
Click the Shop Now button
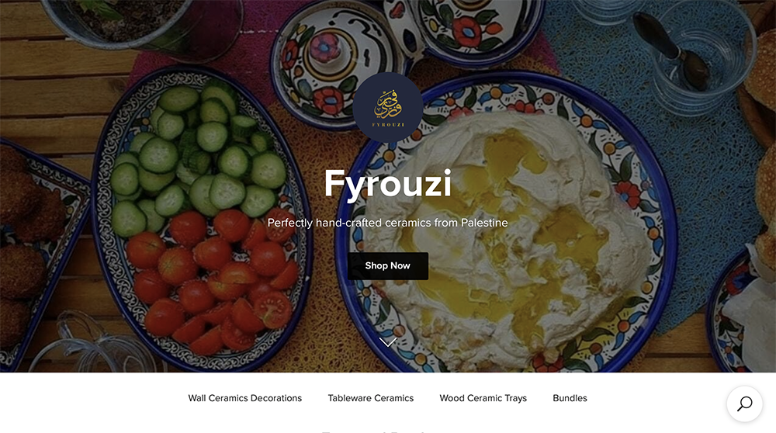point(387,265)
